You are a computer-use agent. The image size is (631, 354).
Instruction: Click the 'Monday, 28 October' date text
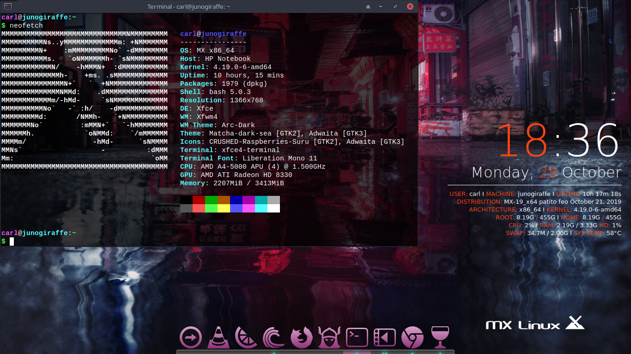click(546, 172)
